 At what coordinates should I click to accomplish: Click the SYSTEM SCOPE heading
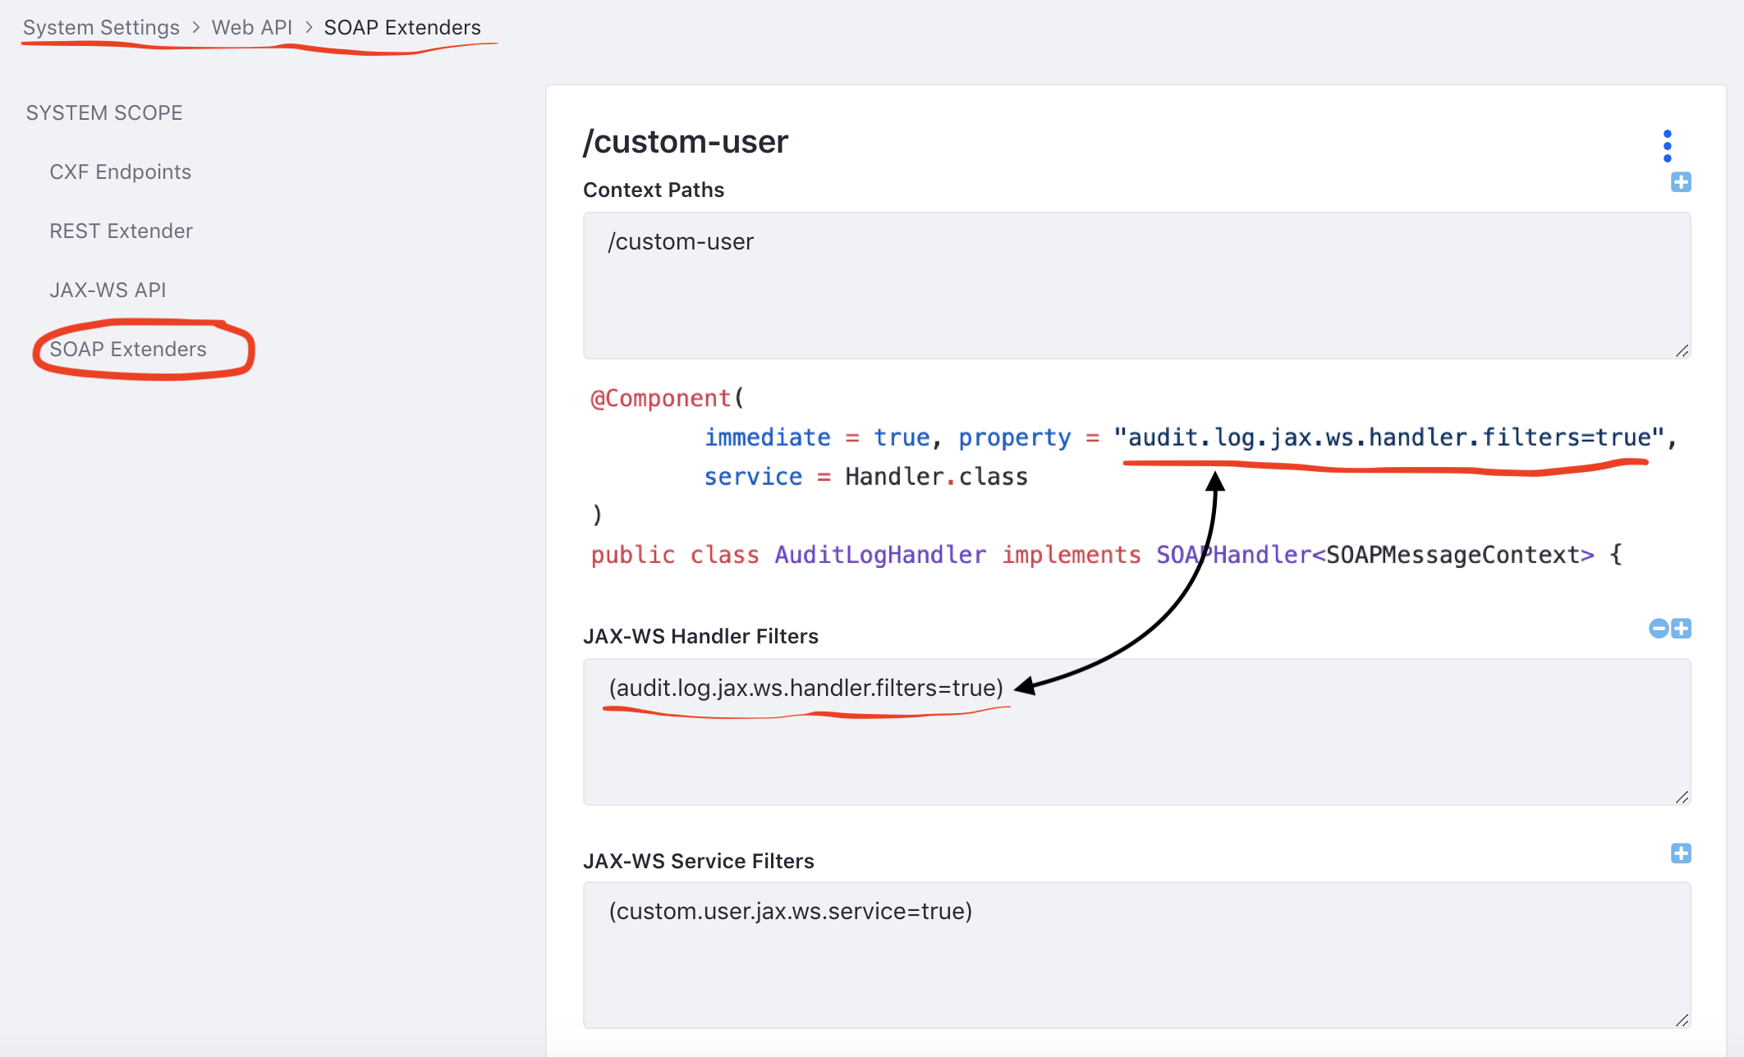(x=104, y=112)
